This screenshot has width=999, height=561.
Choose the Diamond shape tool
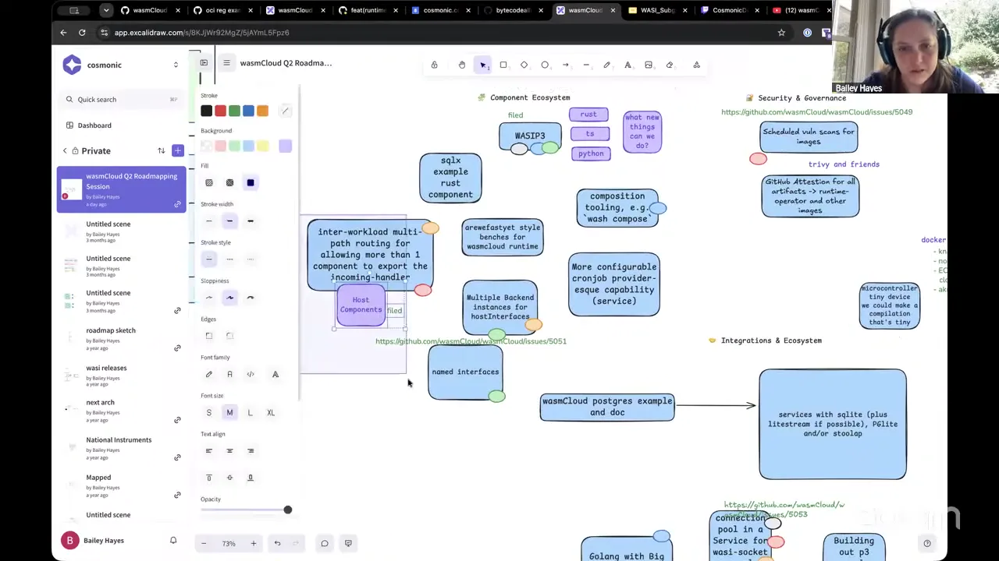(524, 65)
